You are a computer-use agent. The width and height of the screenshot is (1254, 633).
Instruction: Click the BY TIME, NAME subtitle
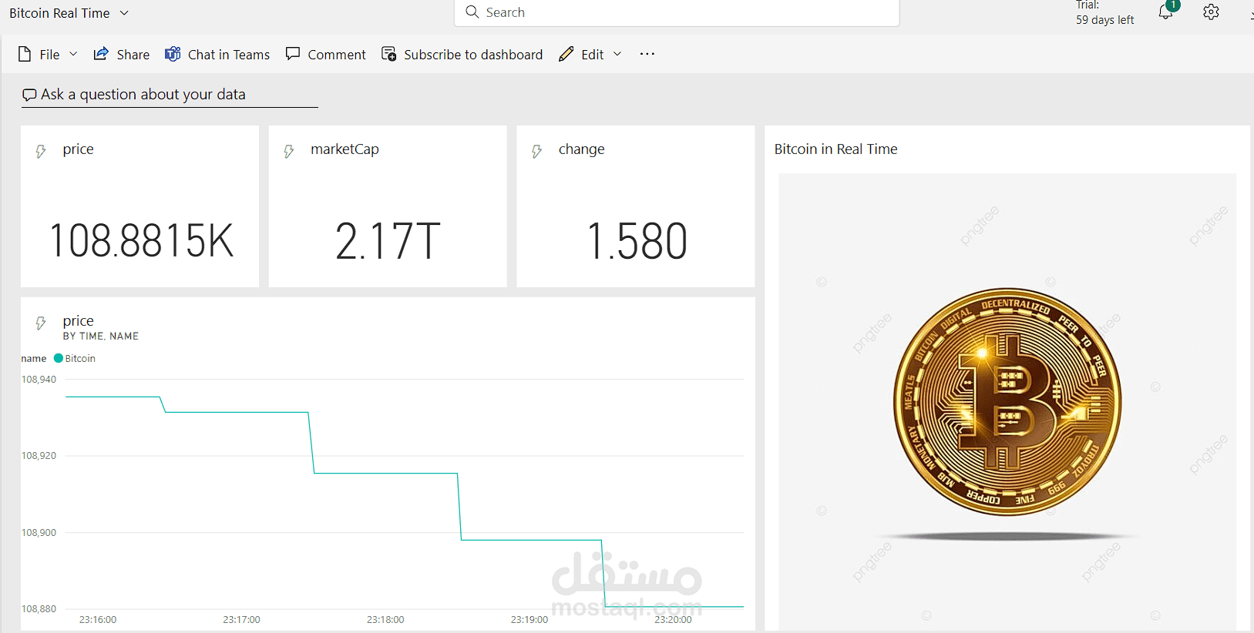click(x=101, y=336)
